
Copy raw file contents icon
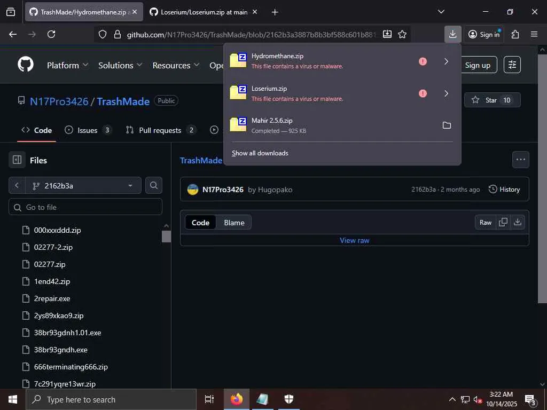503,222
